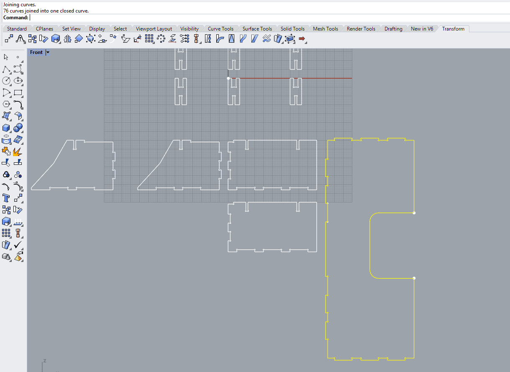
Task: Select the Array grid icon in the sidebar
Action: point(6,233)
